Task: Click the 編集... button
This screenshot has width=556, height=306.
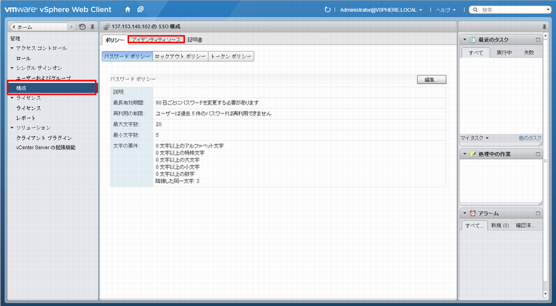Action: tap(431, 80)
